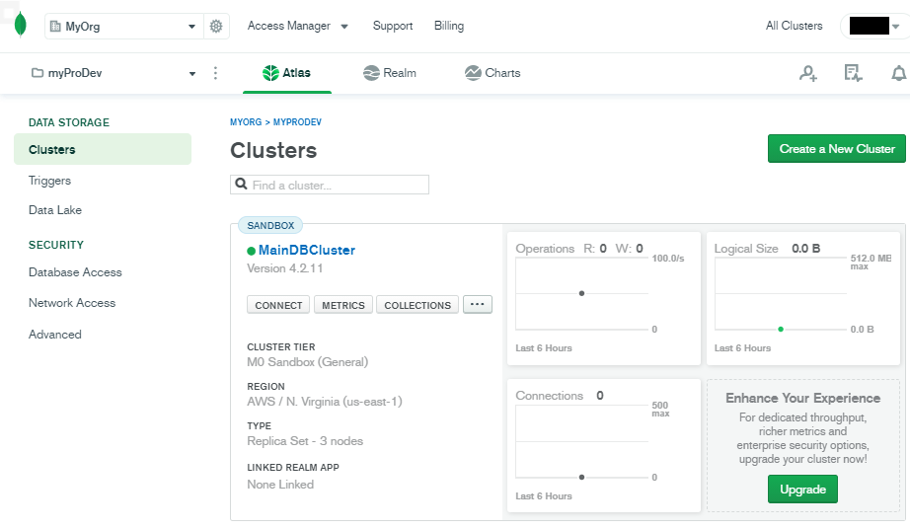Focus the Find a cluster search field
The image size is (910, 529).
coord(330,185)
